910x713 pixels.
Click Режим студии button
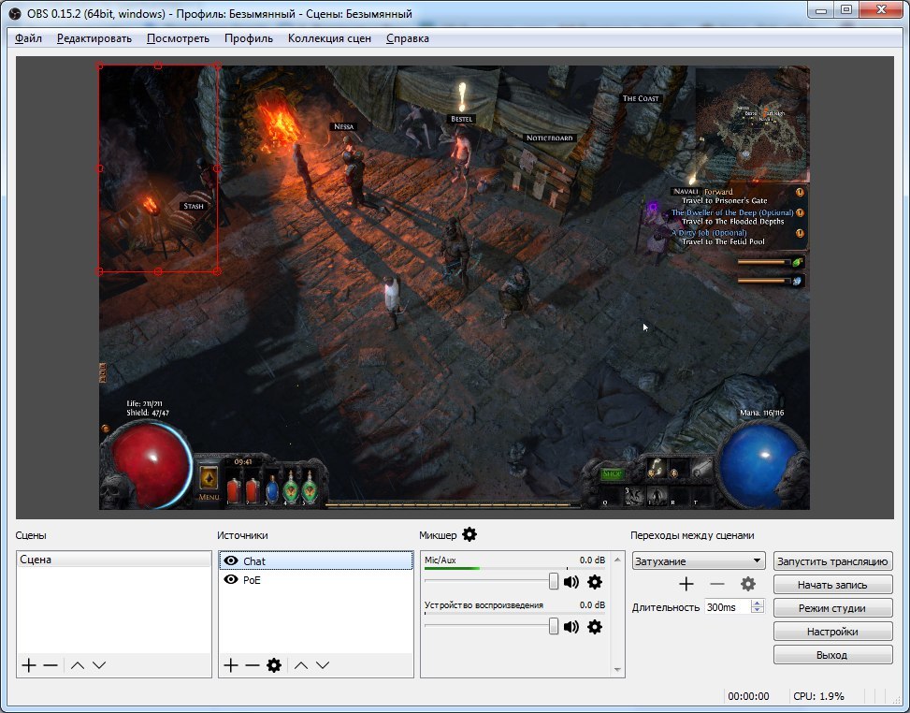tap(832, 608)
